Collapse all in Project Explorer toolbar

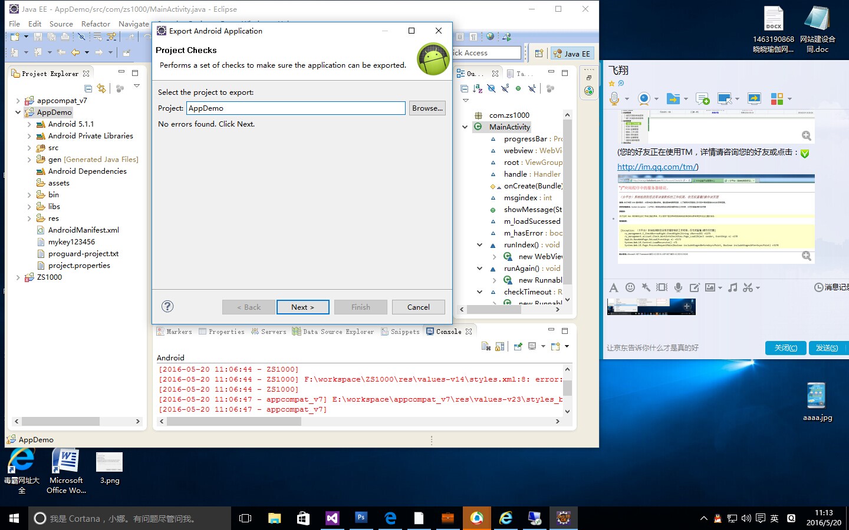pos(88,88)
